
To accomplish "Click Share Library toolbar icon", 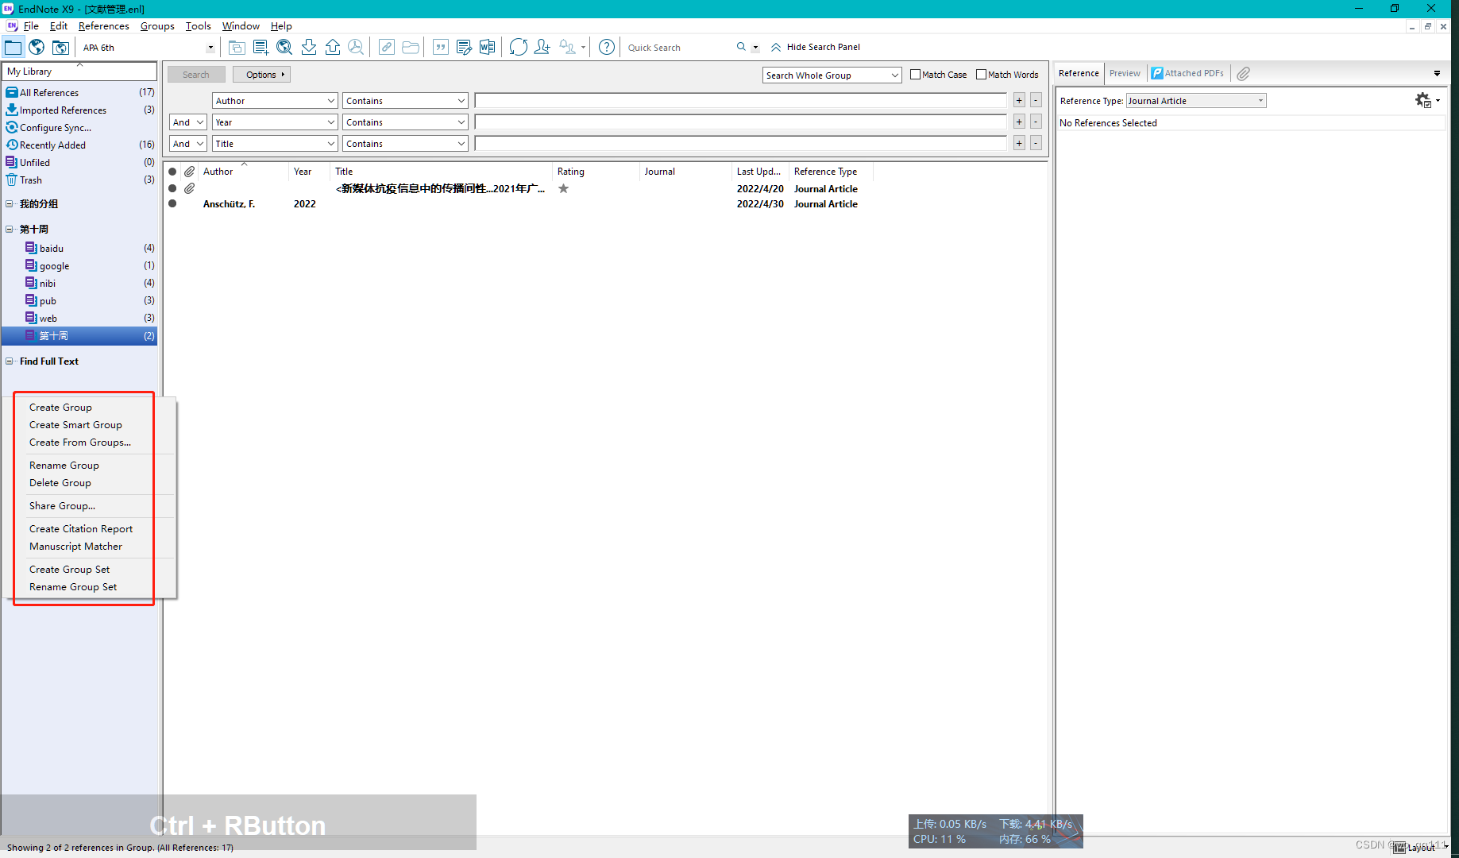I will (542, 47).
